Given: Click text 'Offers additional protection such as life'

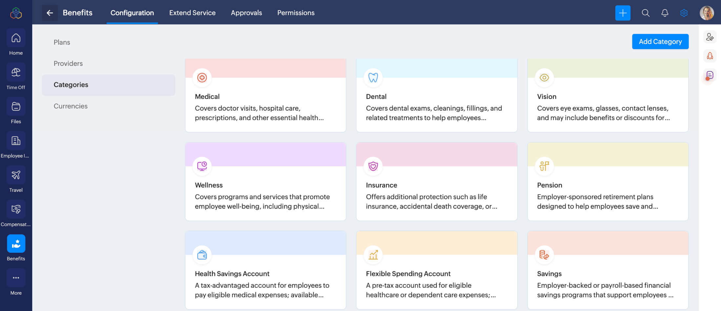Looking at the screenshot, I should (426, 197).
